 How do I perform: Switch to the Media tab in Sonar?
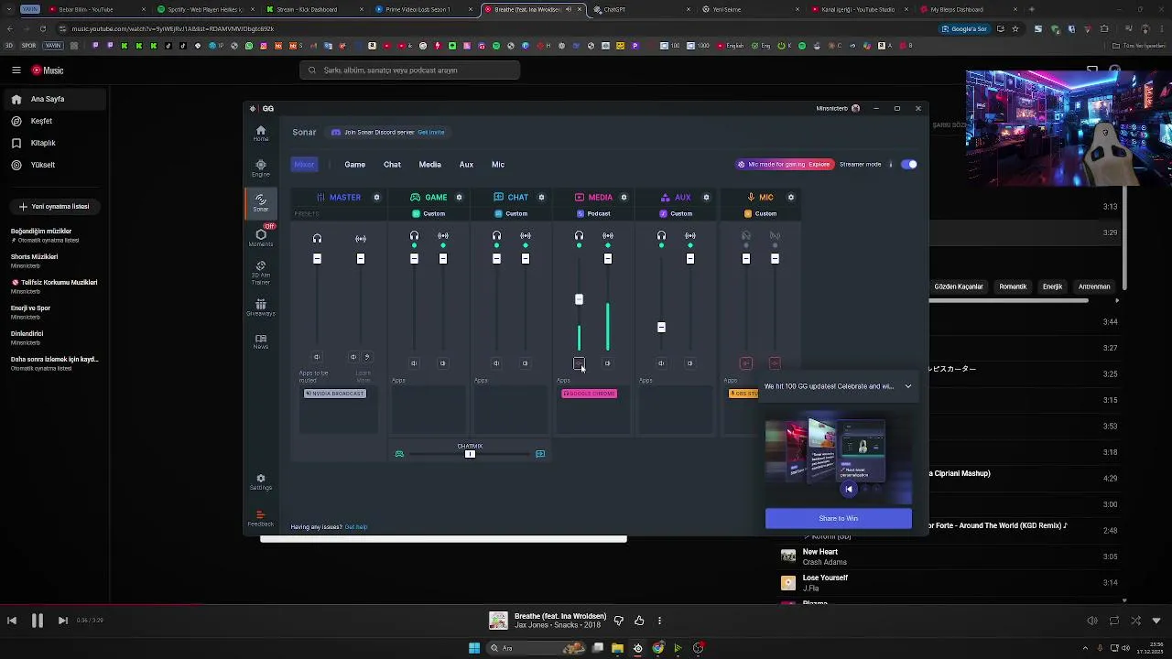click(429, 165)
